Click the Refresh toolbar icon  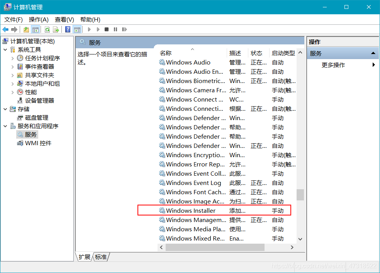click(x=47, y=30)
